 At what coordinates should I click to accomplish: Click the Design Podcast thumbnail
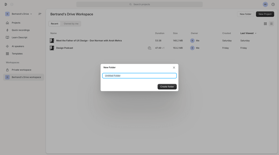pos(52,48)
